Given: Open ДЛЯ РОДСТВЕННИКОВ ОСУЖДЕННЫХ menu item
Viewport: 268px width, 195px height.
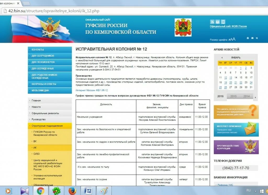Looking at the screenshot, I should [50, 76].
